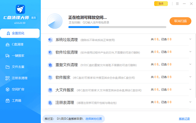The height and width of the screenshot is (123, 196).
Task: Click the 注册表清理 sidebar grid icon
Action: pyautogui.click(x=8, y=78)
